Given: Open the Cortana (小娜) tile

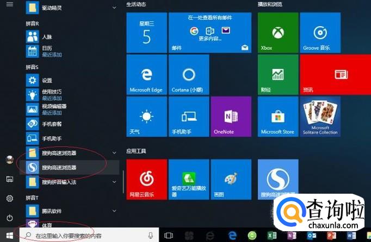Looking at the screenshot, I should click(x=189, y=74).
